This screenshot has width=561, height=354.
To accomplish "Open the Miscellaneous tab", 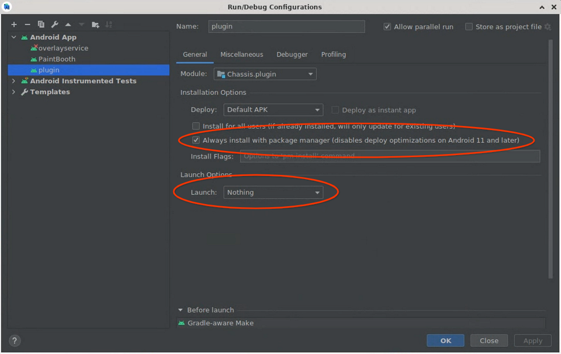I will click(x=242, y=54).
